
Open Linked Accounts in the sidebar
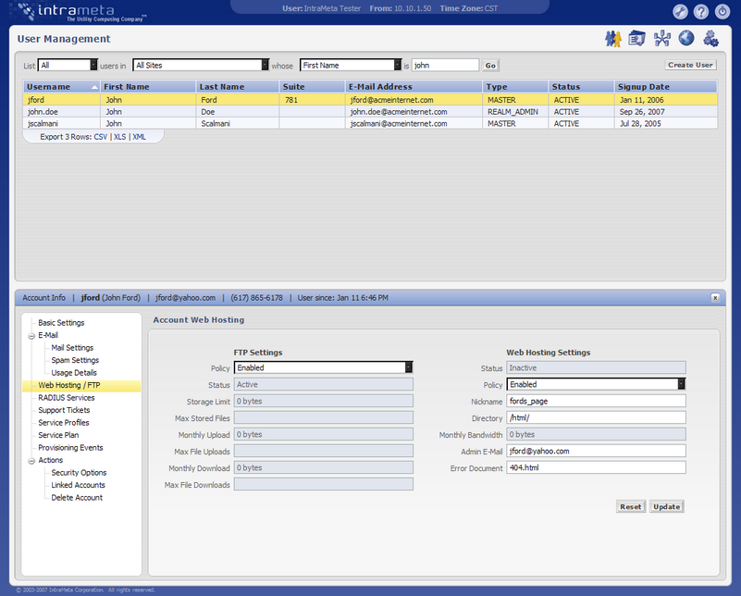[x=79, y=485]
